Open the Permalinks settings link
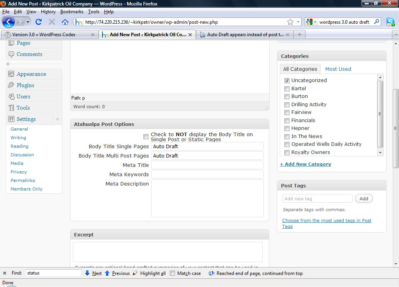Image resolution: width=399 pixels, height=287 pixels. pos(23,180)
